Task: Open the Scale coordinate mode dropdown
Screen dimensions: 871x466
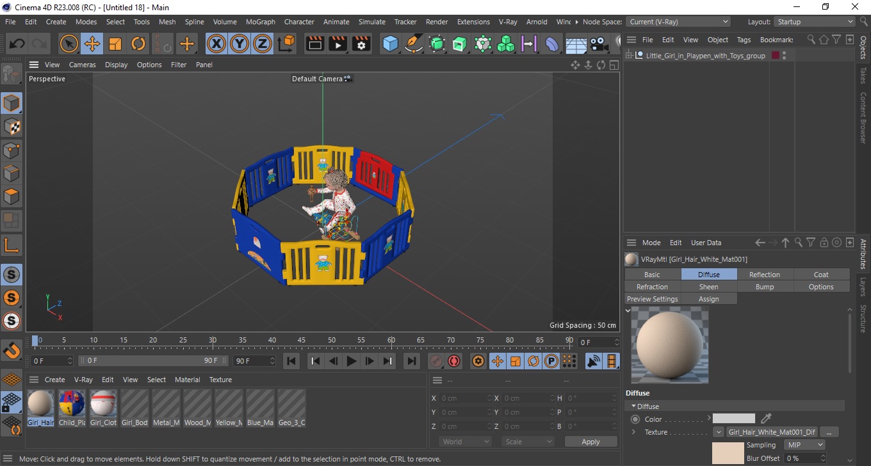Action: (528, 442)
